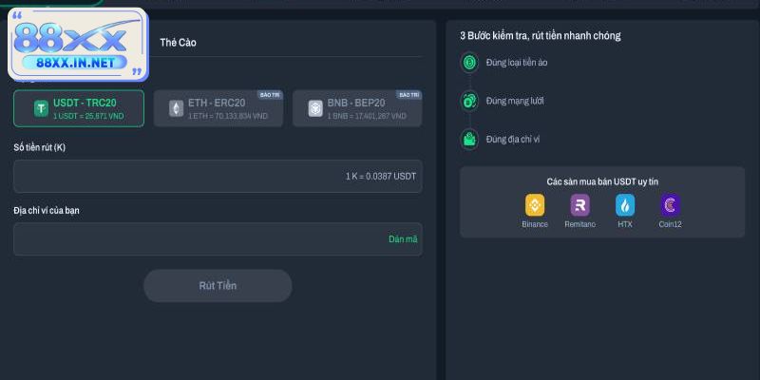Click the '1 K = 0.0387 USDT' rate text
Screen dimensions: 760x380
coord(381,177)
